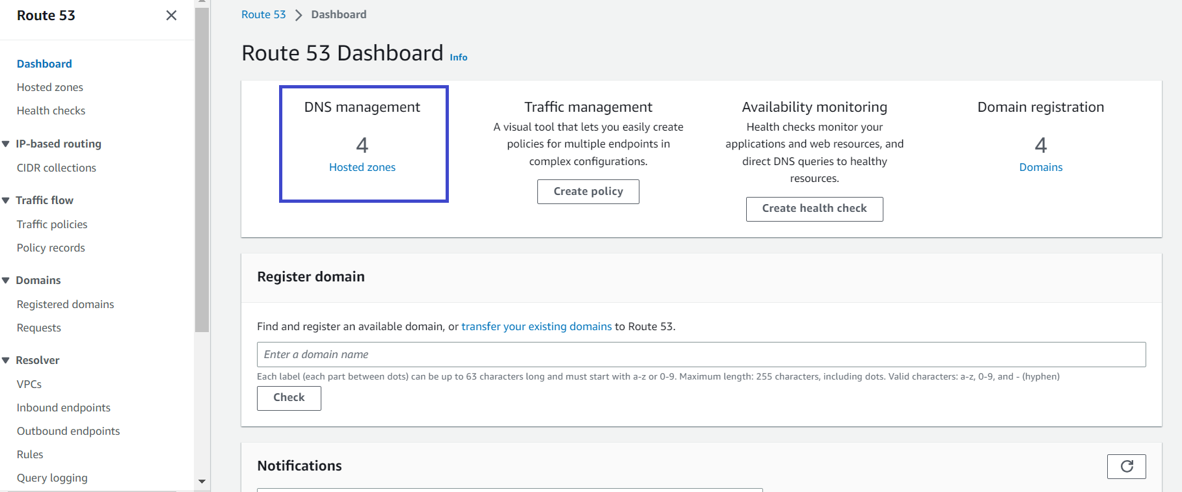Click the Domain registration heading
The image size is (1182, 492).
(1041, 107)
